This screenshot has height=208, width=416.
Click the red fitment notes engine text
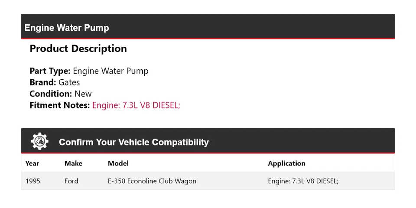pyautogui.click(x=136, y=105)
